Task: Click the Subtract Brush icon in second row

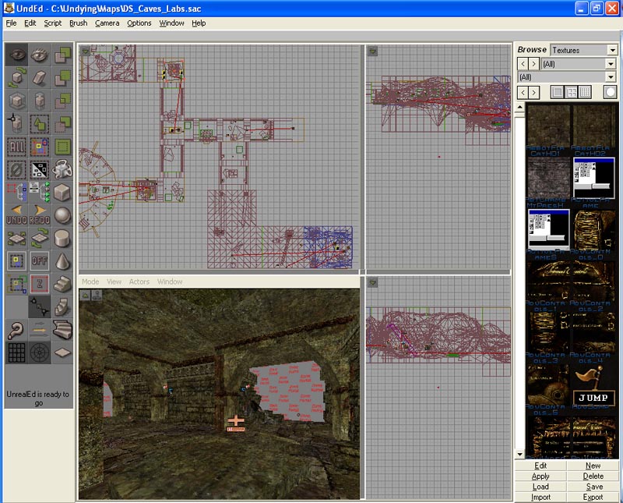Action: coord(62,77)
